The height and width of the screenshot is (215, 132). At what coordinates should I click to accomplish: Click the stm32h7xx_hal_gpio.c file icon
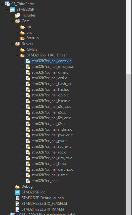click(28, 95)
